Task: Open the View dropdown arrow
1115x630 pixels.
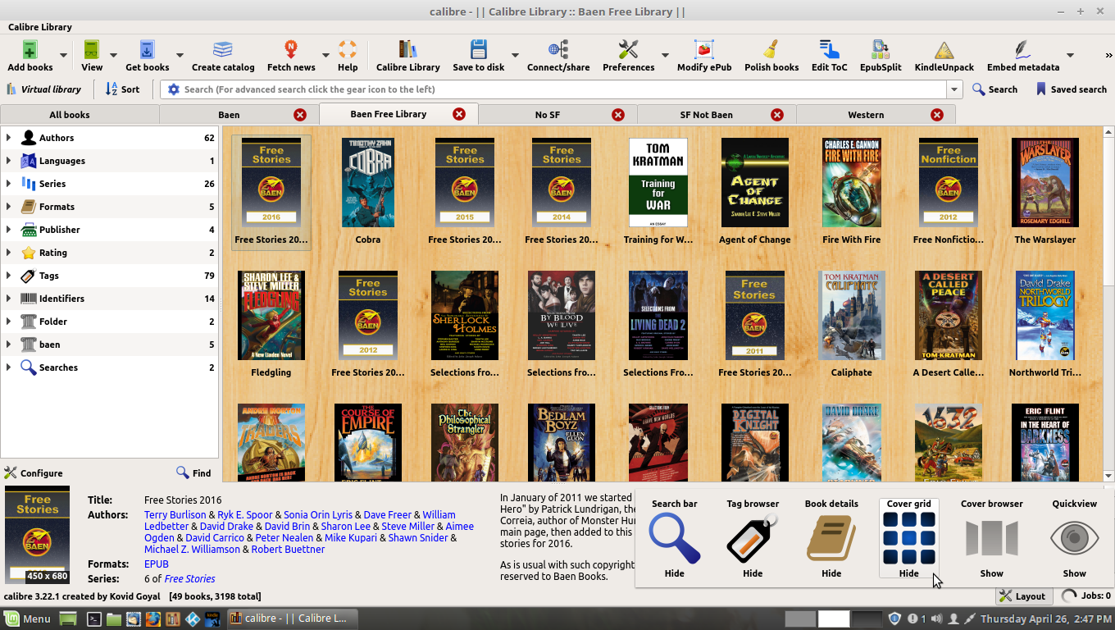Action: pyautogui.click(x=113, y=55)
